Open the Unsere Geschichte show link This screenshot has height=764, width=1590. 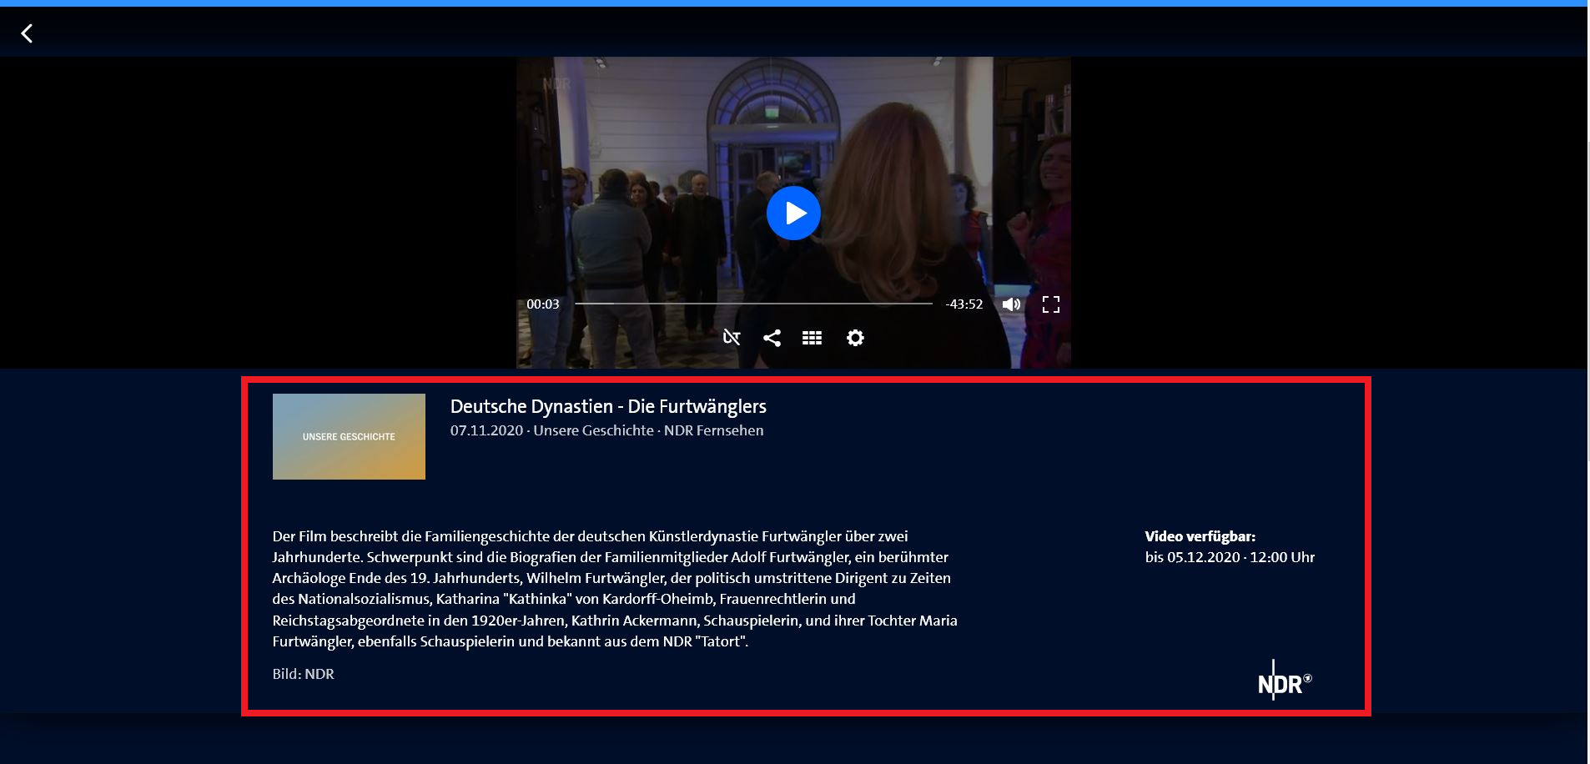point(593,430)
